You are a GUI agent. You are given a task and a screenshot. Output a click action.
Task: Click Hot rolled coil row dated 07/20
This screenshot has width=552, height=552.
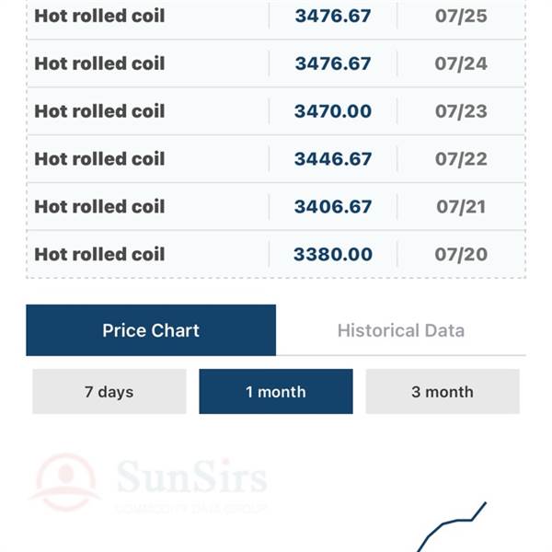[276, 254]
